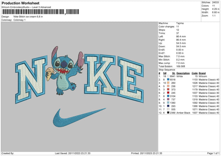Click the embroidered letter E in the preview
This screenshot has width=221, height=156.
coord(131,79)
